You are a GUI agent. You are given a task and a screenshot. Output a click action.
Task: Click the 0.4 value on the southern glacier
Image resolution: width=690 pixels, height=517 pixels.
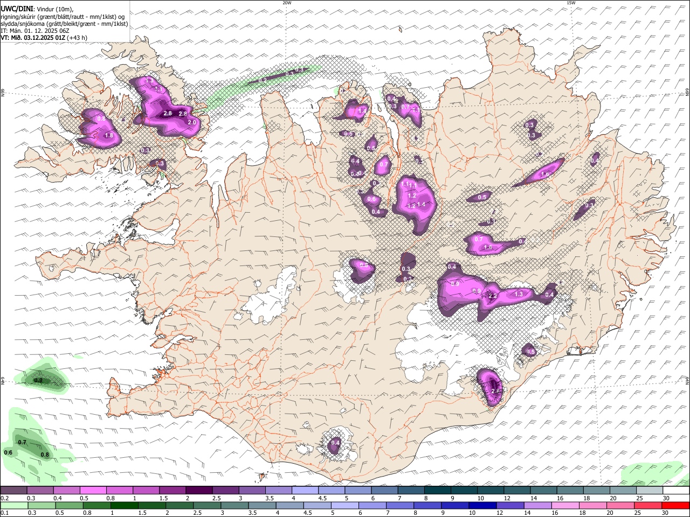(335, 443)
